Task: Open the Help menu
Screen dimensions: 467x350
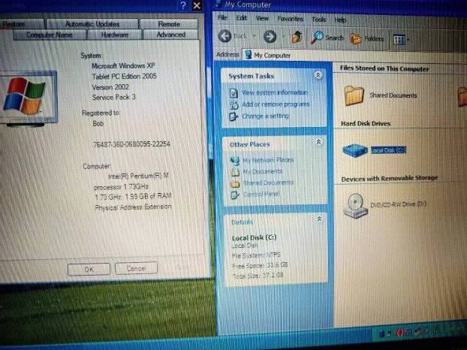Action: point(340,20)
